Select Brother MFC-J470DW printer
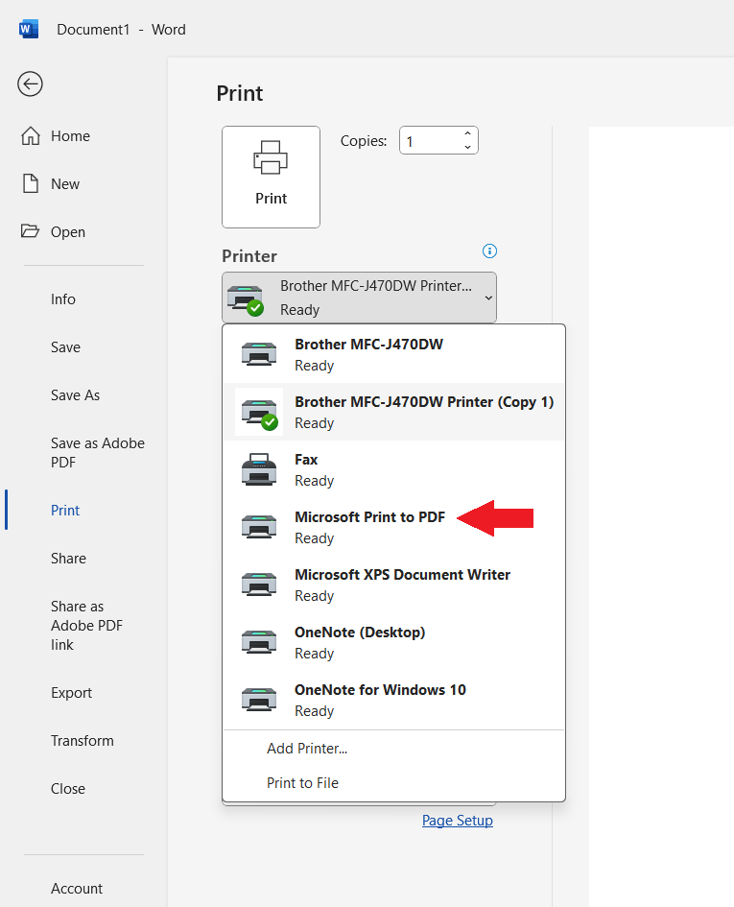The height and width of the screenshot is (907, 734). click(393, 354)
